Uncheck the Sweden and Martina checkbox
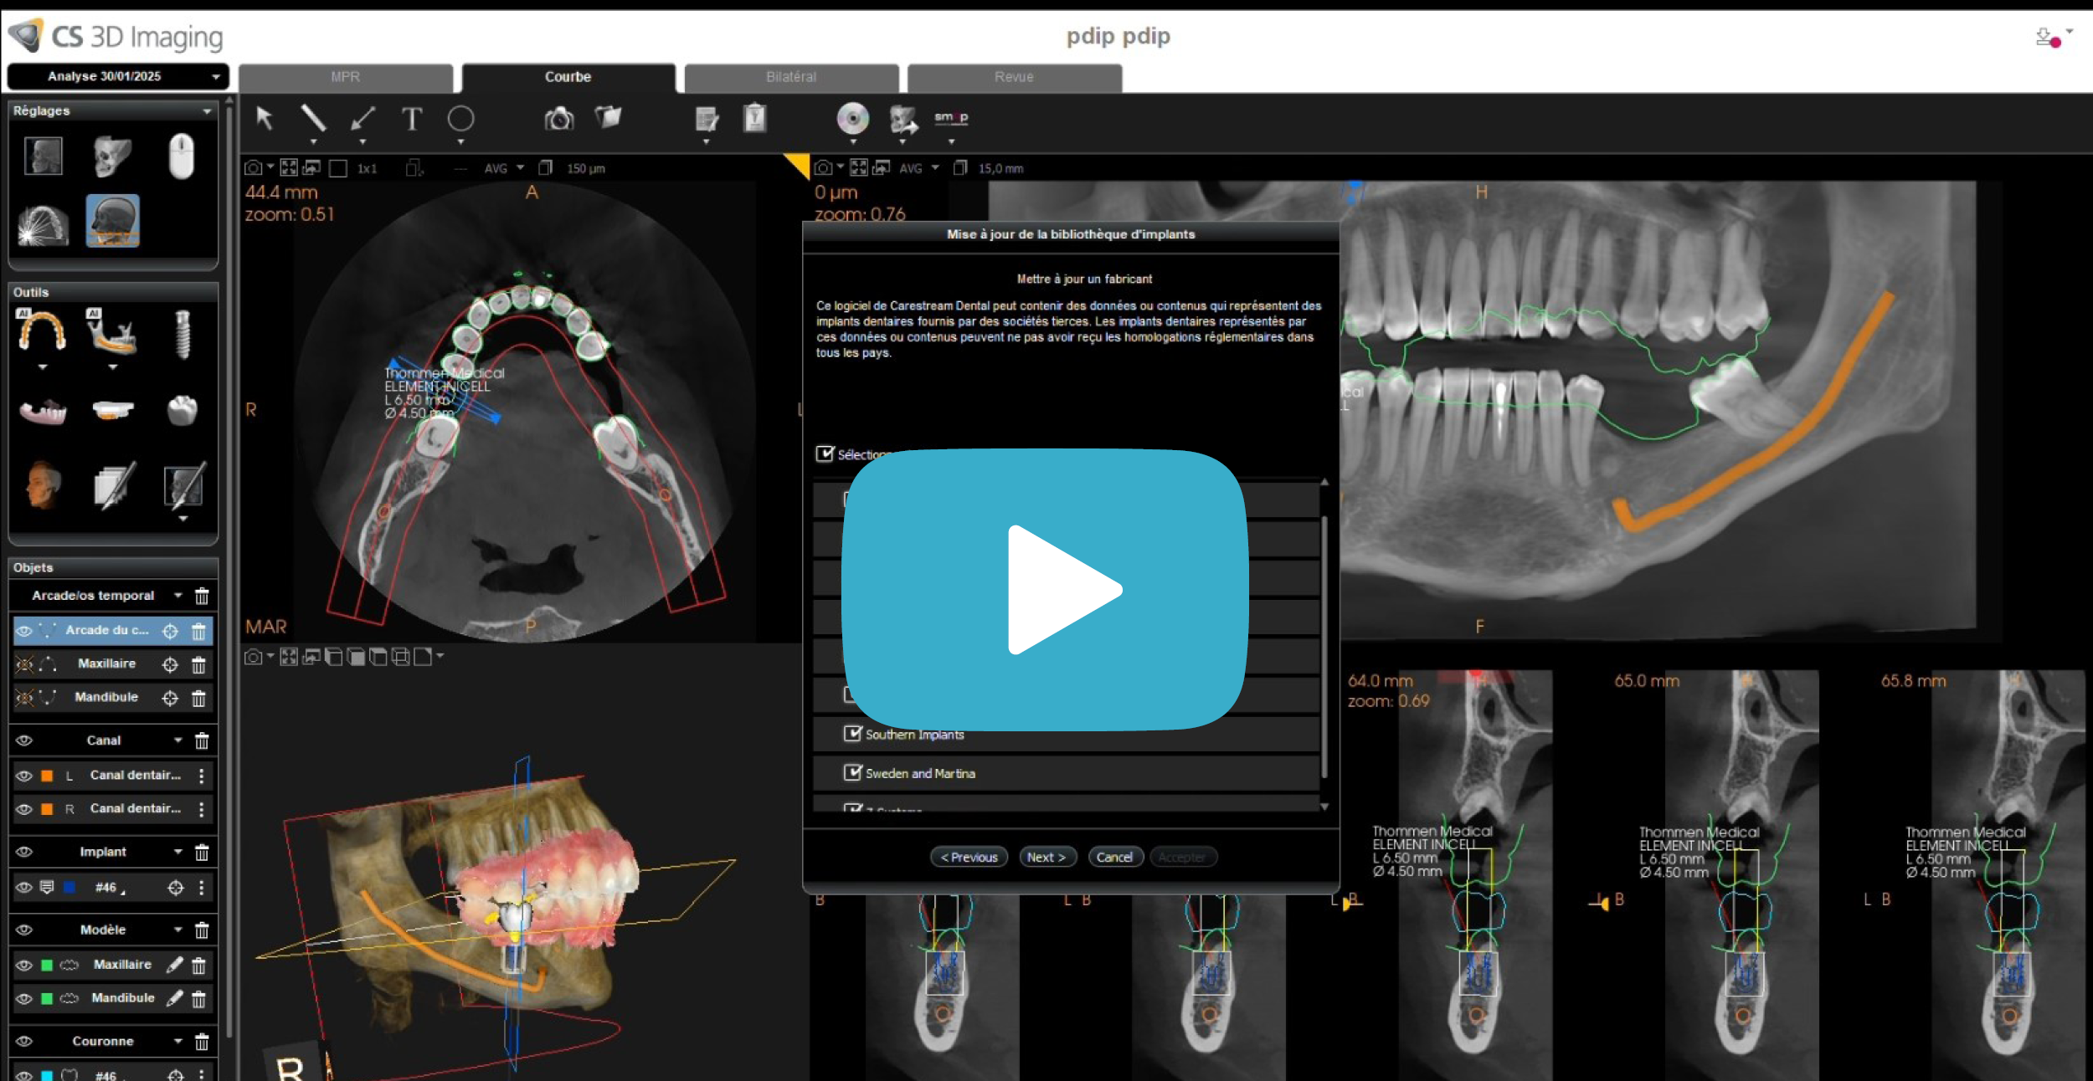The width and height of the screenshot is (2093, 1081). (x=852, y=772)
